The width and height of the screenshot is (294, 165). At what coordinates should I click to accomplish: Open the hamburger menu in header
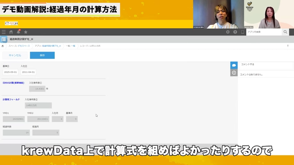coord(3,32)
